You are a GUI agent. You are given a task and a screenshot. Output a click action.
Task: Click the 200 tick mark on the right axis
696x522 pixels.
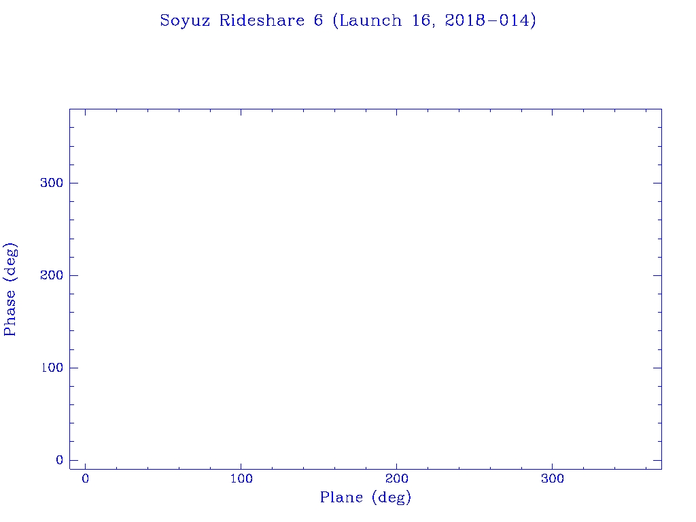657,275
